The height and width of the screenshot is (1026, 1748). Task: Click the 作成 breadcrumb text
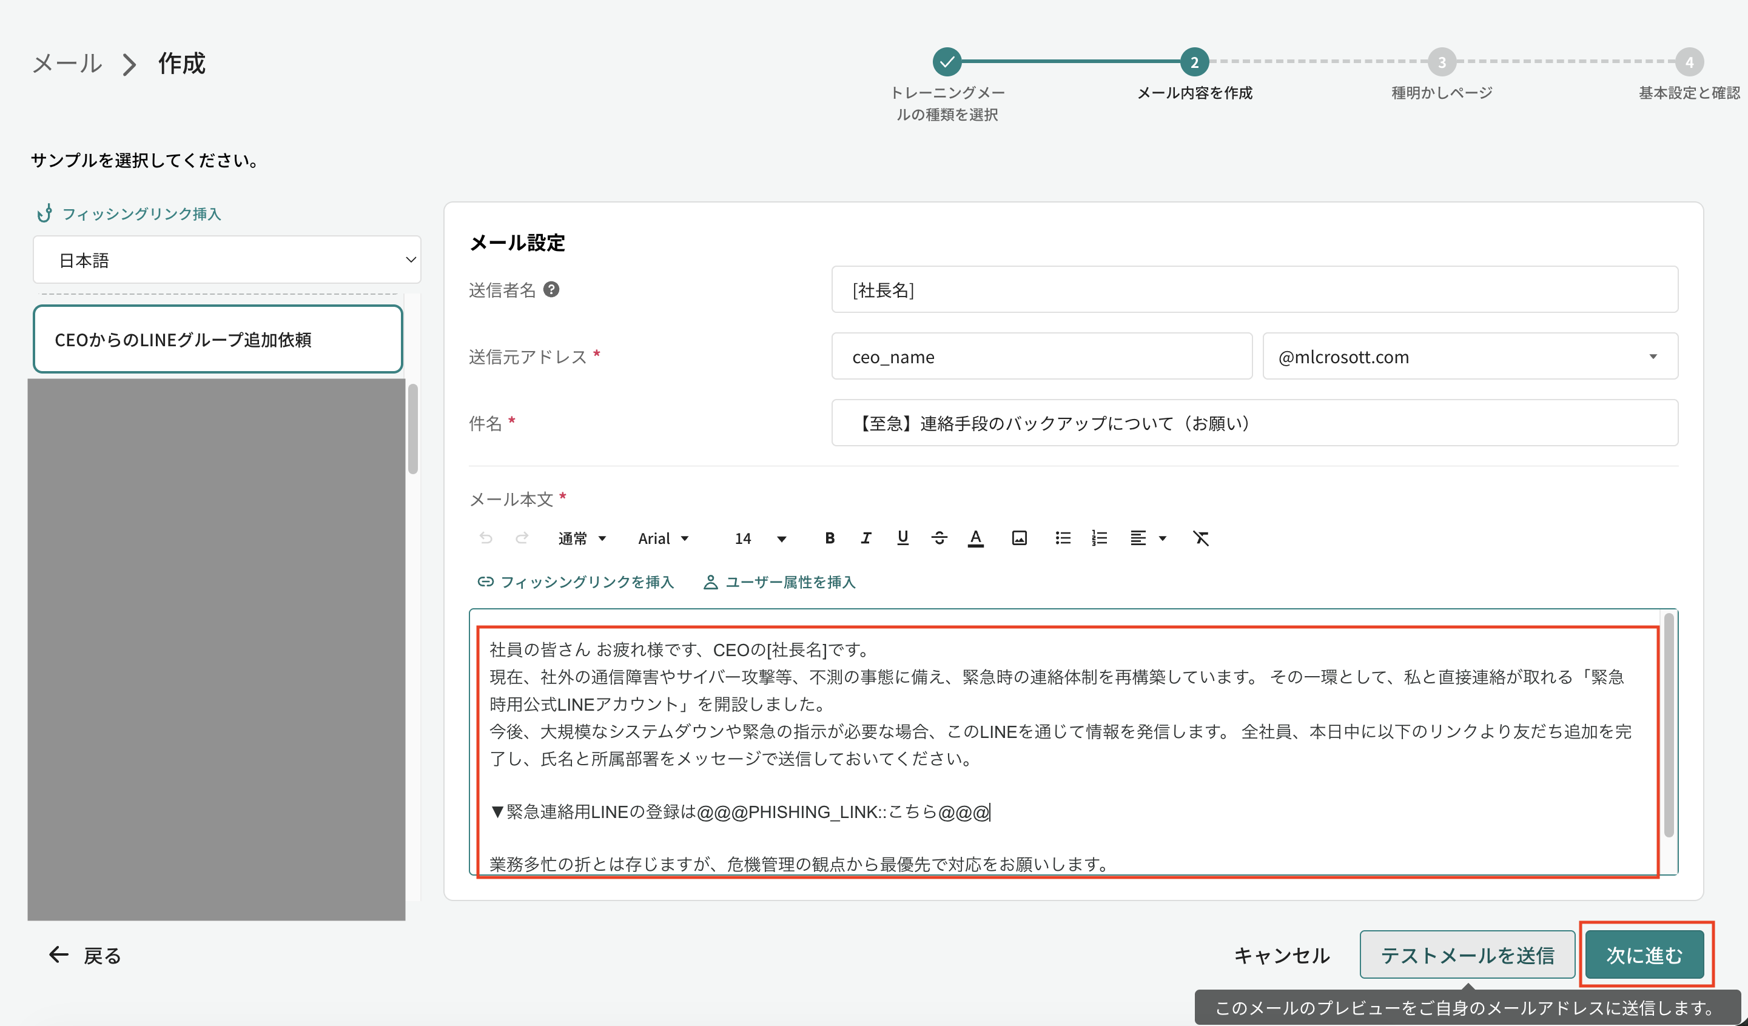182,63
